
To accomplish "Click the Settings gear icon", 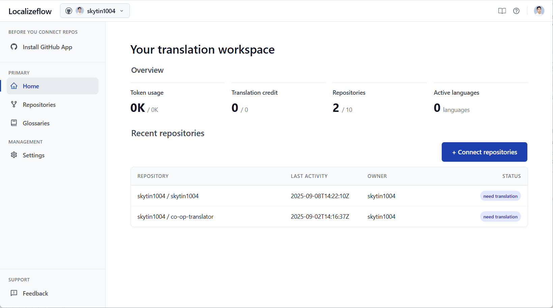I will coord(14,155).
